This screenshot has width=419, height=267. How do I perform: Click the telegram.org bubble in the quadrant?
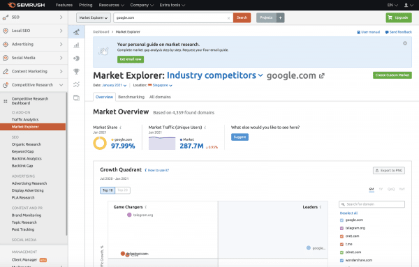tap(129, 215)
